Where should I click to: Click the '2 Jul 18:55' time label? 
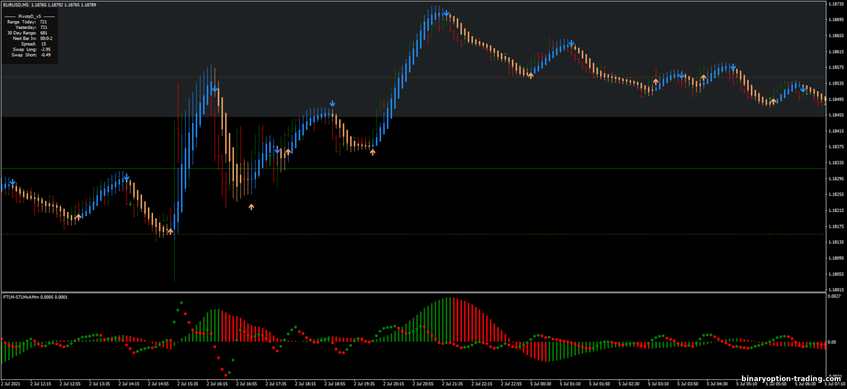335,384
